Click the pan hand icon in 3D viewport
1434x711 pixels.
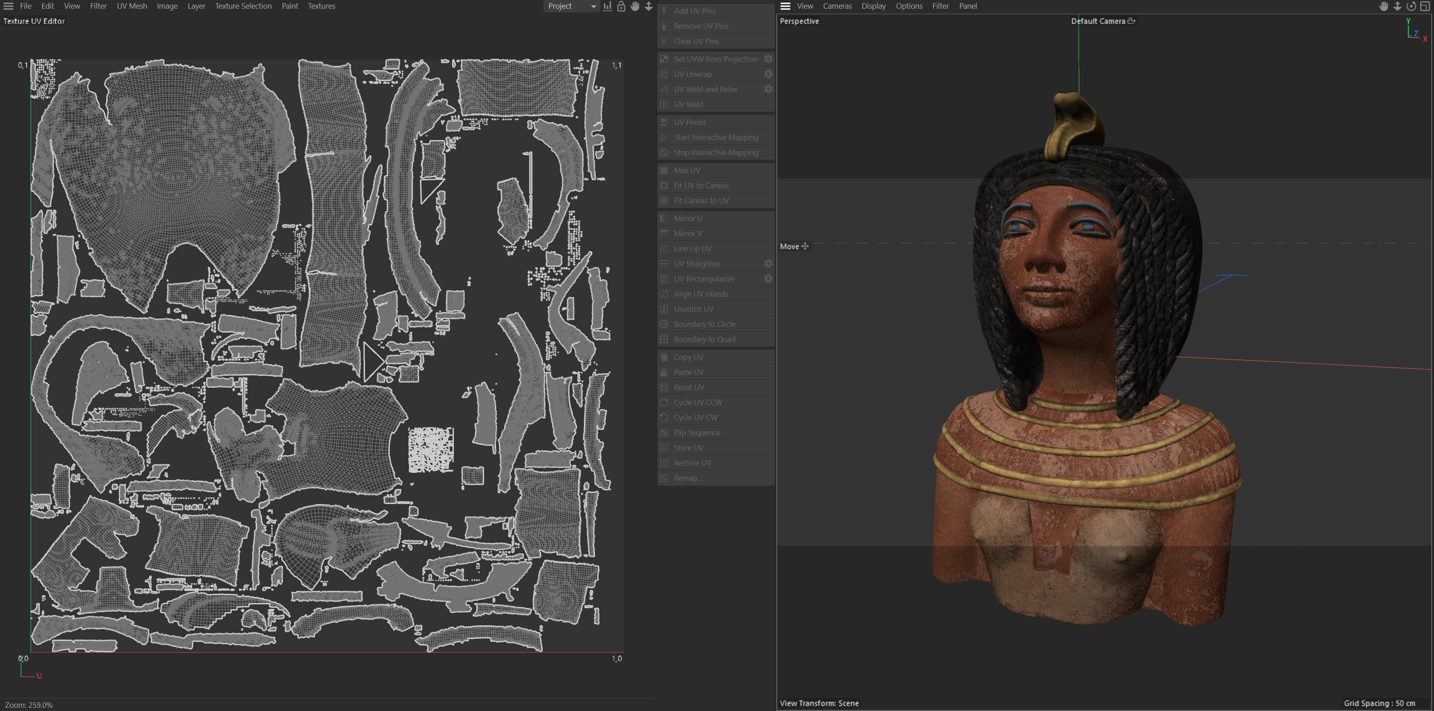point(1383,6)
